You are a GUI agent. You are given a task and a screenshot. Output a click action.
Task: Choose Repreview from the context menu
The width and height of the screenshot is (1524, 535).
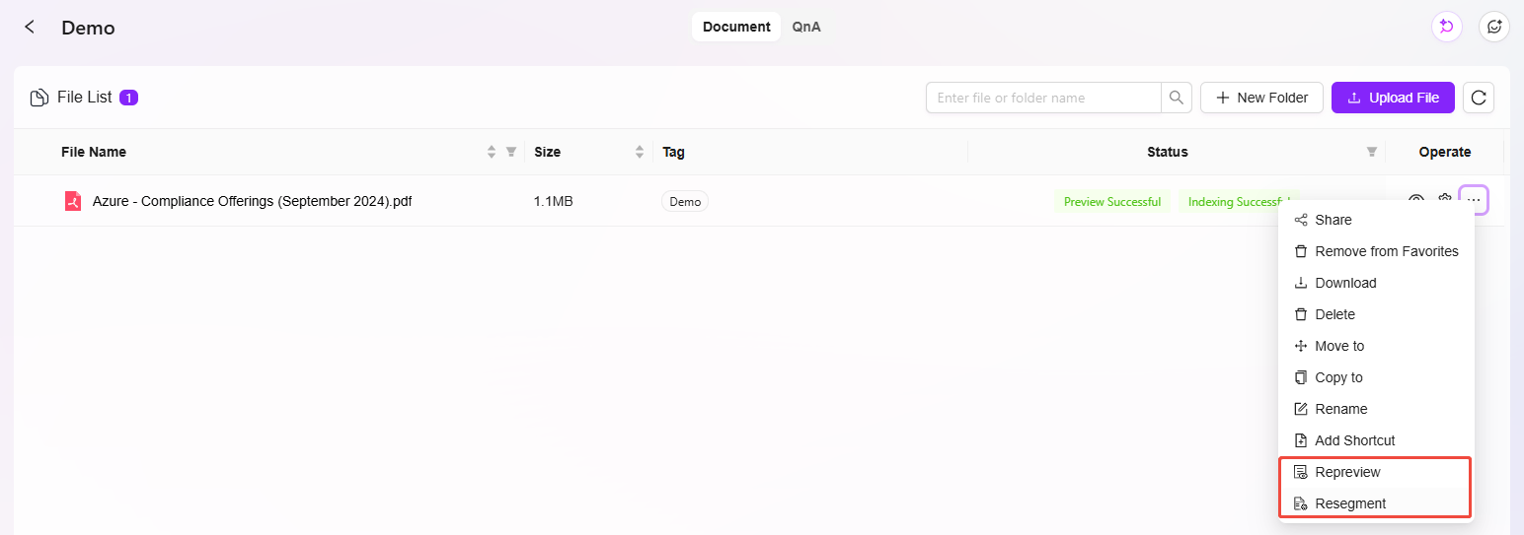point(1347,472)
